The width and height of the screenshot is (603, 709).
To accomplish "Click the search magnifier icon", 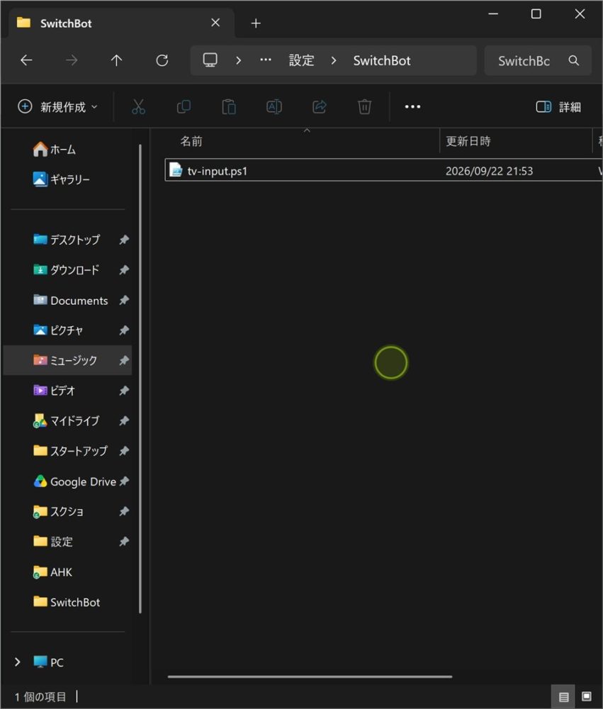I will tap(574, 60).
